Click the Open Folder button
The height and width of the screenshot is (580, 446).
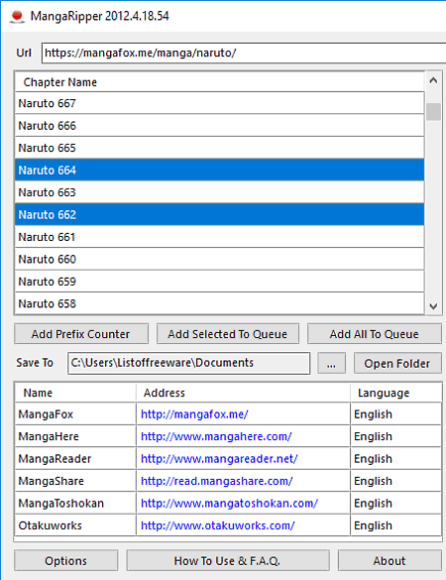[x=397, y=363]
